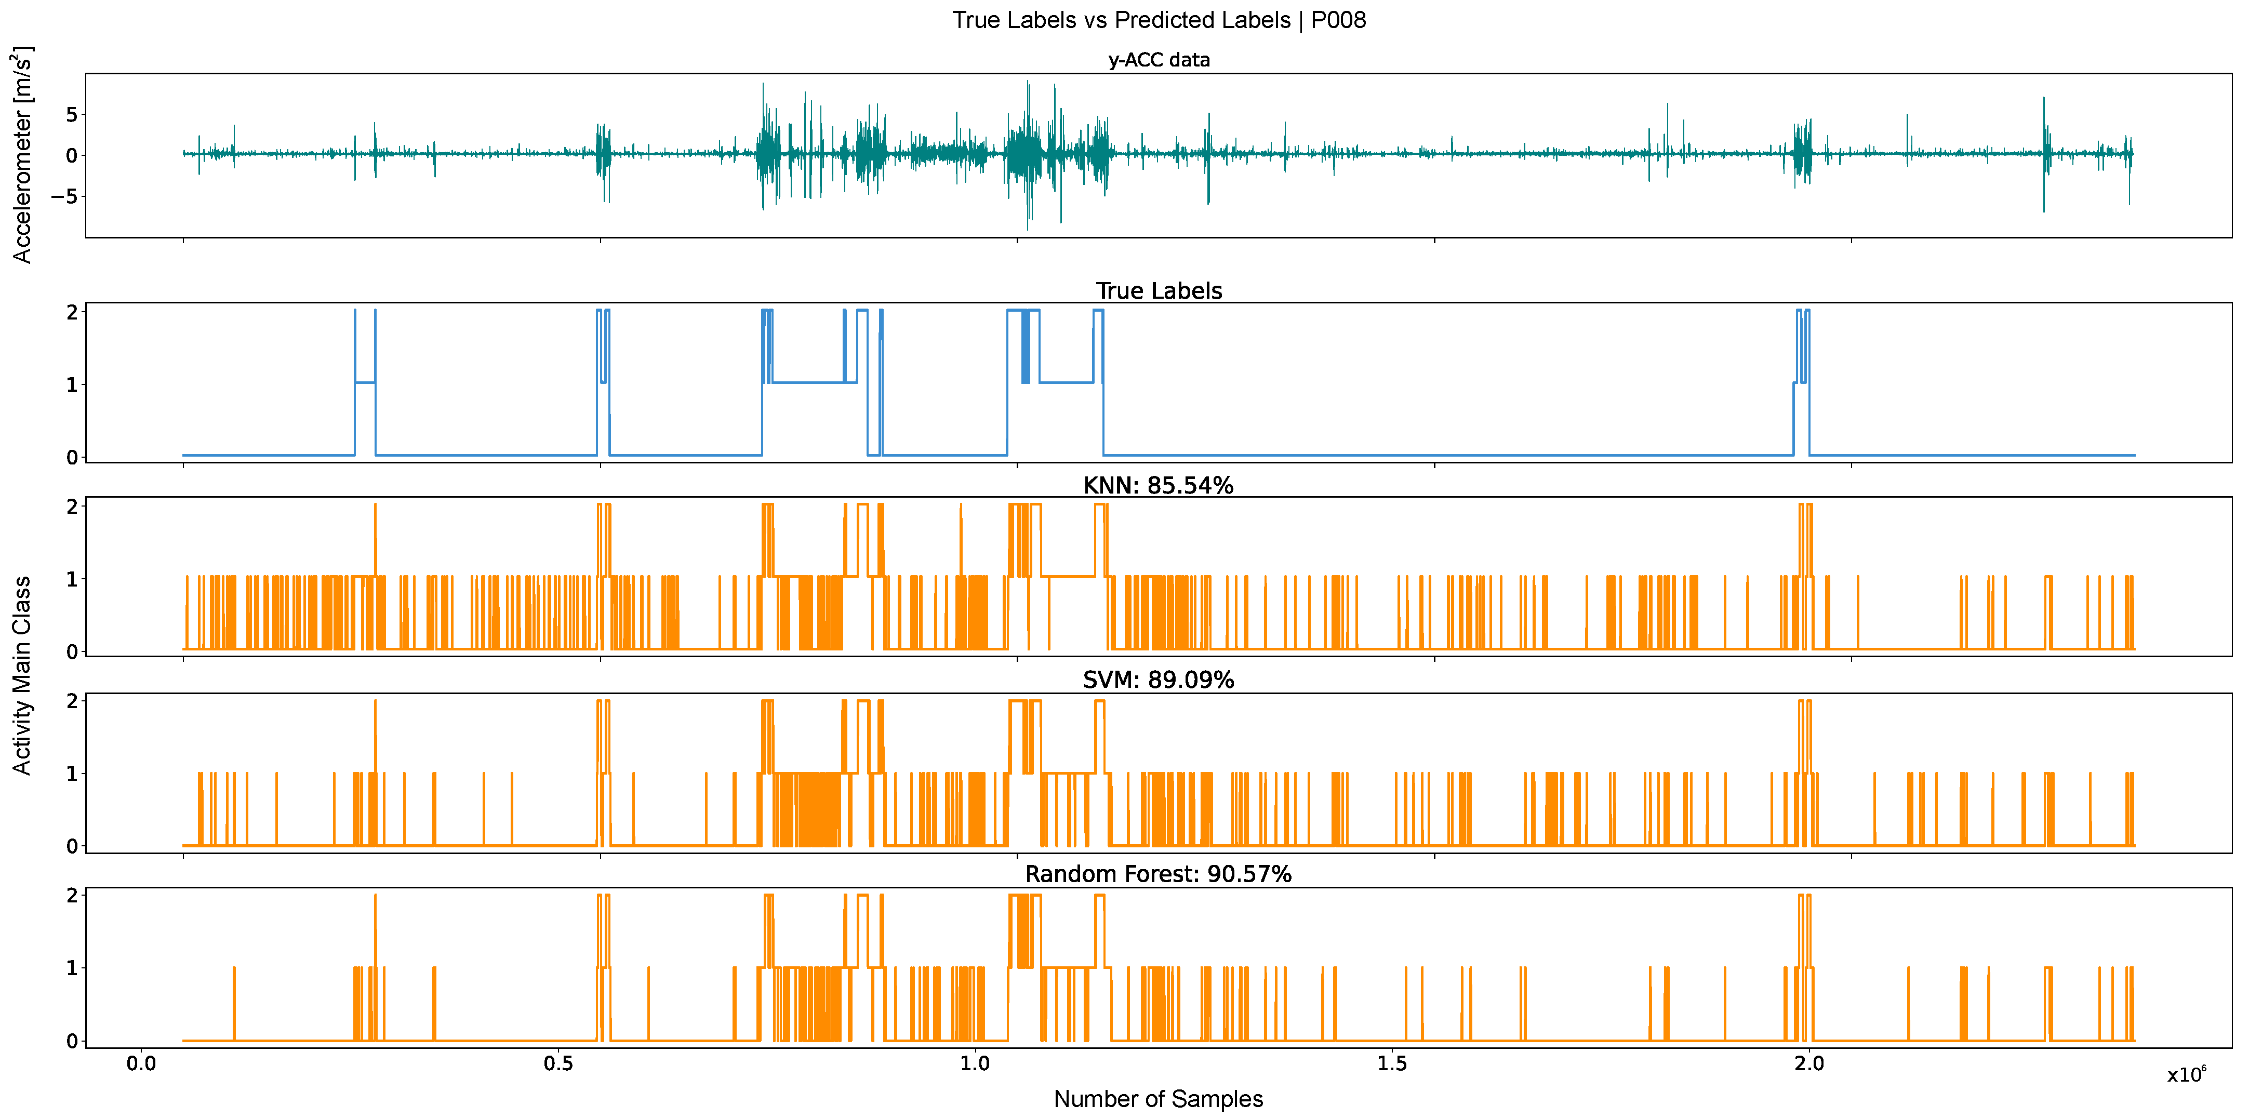Image resolution: width=2249 pixels, height=1118 pixels.
Task: Click the 'y-ACC data' subplot title
Action: tap(1159, 60)
